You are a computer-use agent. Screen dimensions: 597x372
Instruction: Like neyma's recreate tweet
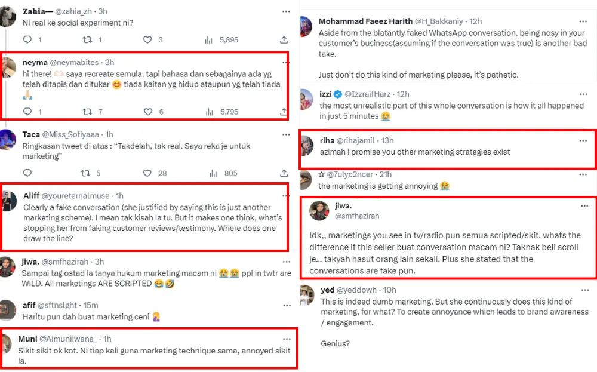[147, 112]
